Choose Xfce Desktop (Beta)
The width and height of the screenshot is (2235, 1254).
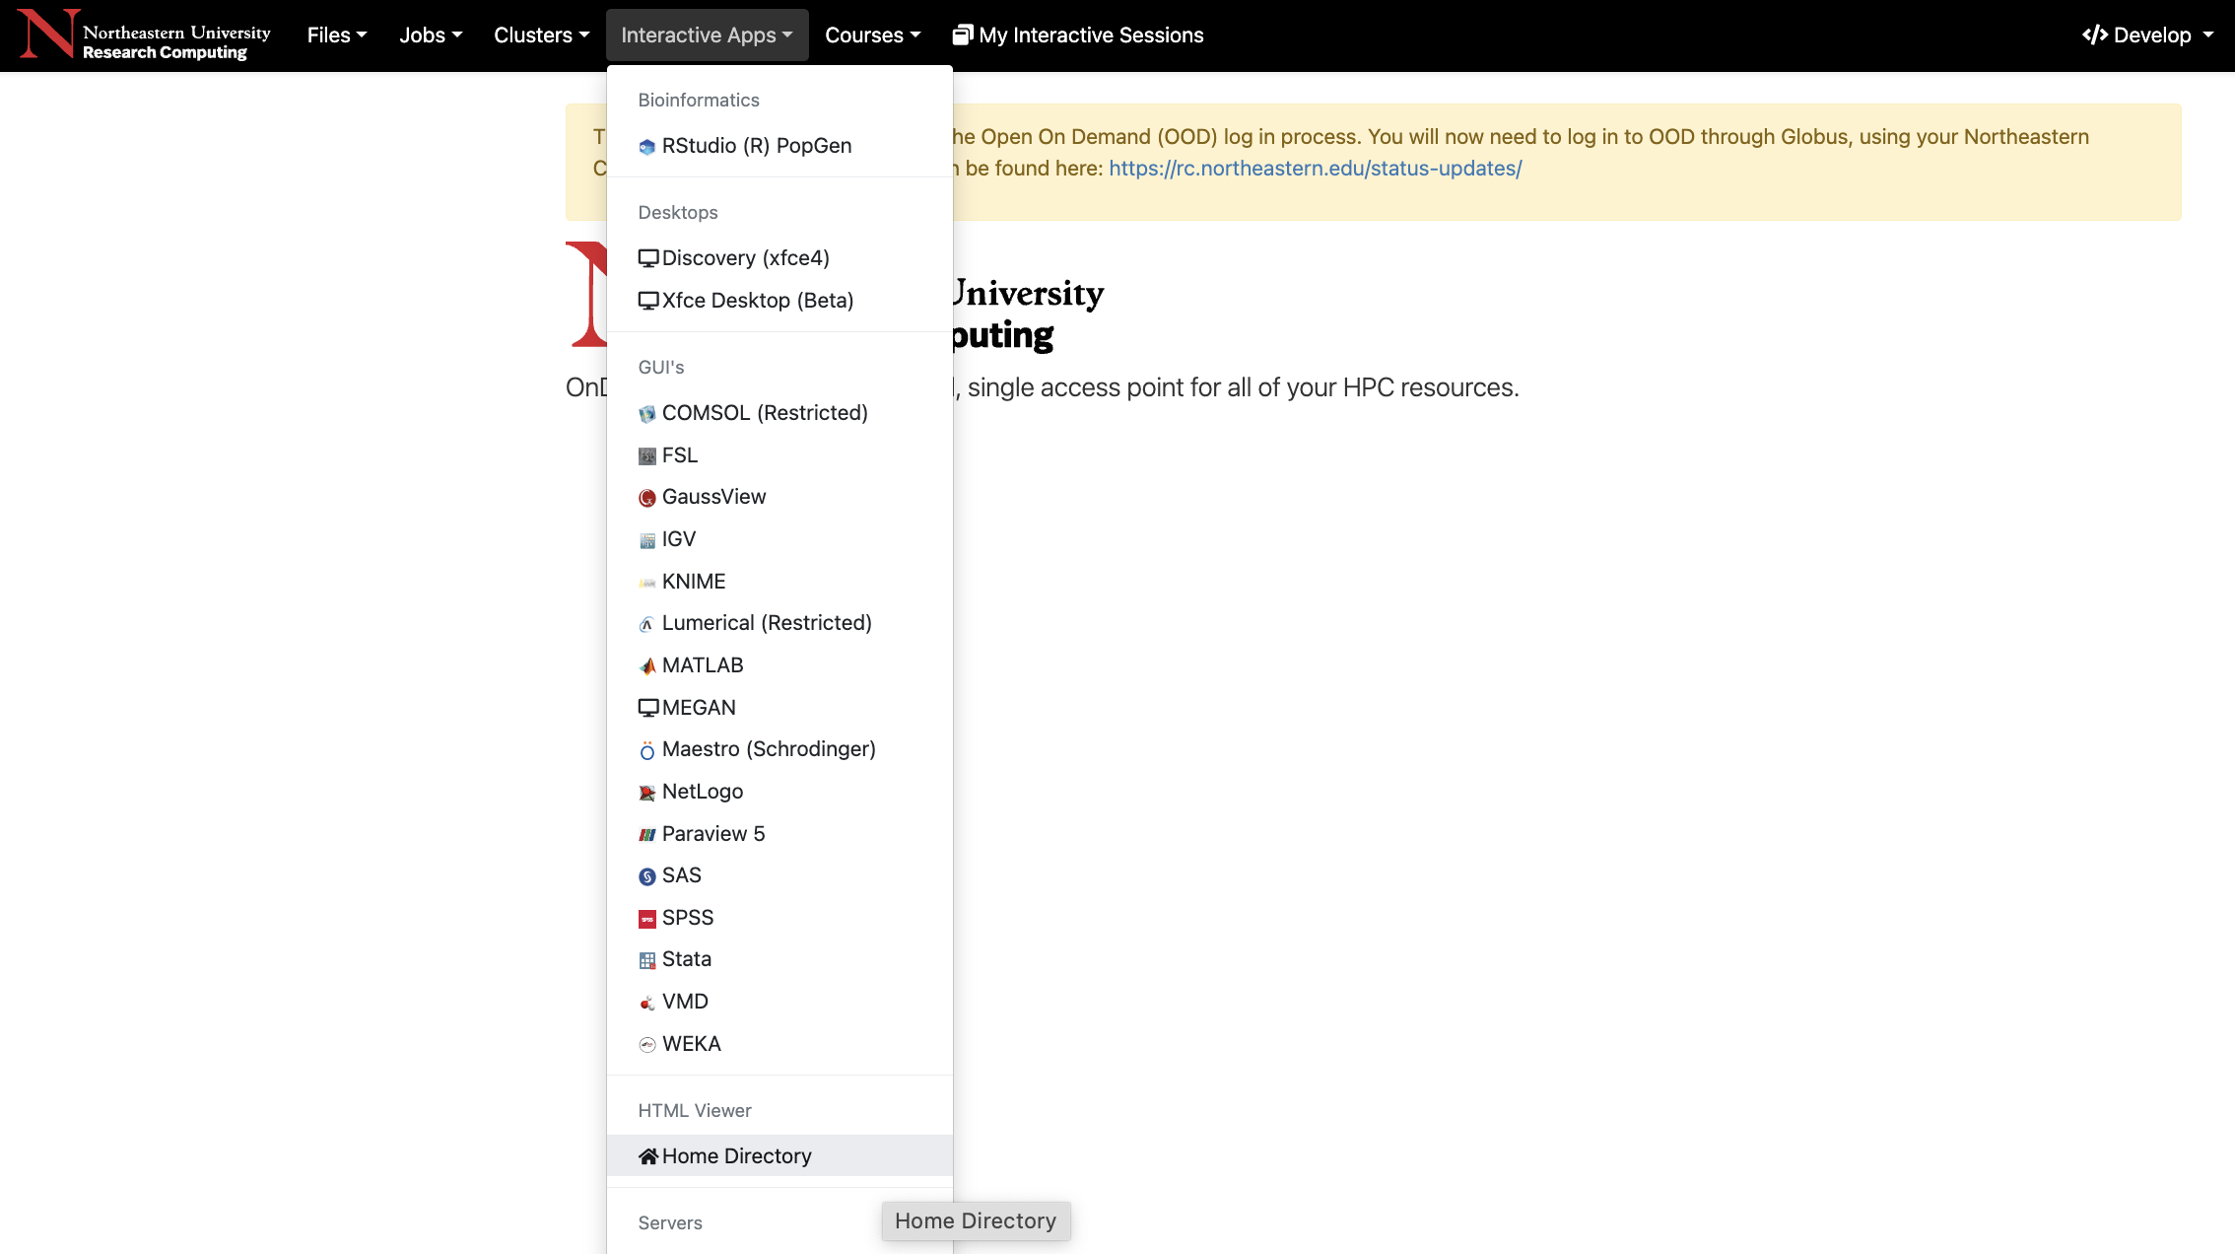tap(779, 301)
